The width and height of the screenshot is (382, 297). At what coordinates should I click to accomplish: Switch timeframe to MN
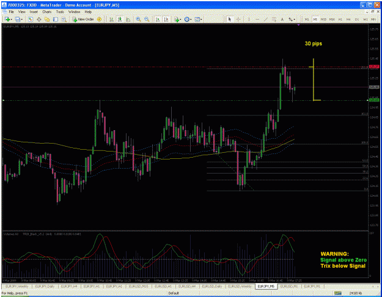click(x=373, y=19)
